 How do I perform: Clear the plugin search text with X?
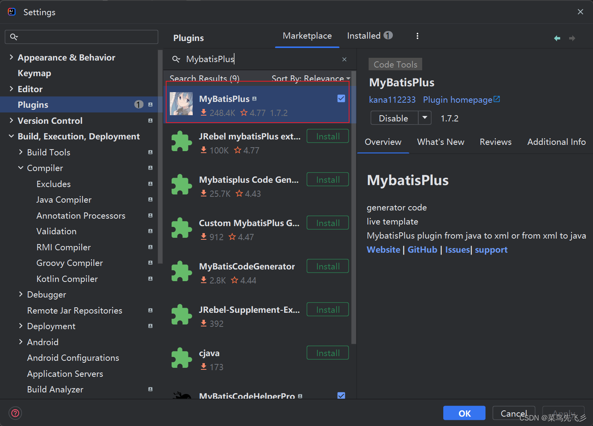tap(344, 59)
